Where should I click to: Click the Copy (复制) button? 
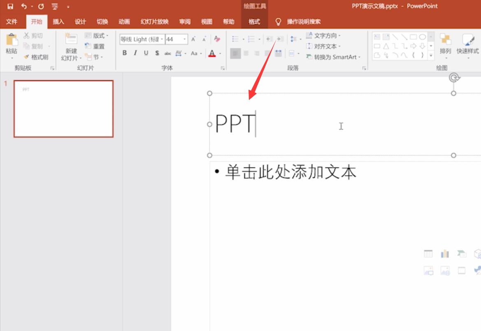point(33,47)
